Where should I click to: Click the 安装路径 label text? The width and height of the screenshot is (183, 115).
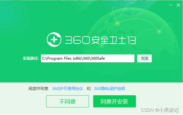click(x=31, y=58)
